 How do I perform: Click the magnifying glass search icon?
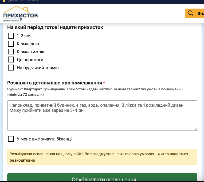click(x=190, y=13)
